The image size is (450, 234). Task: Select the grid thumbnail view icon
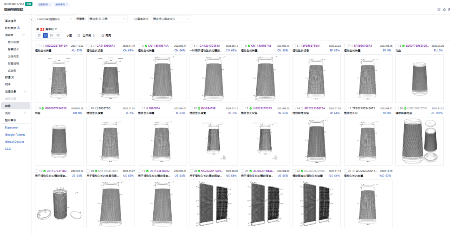pyautogui.click(x=45, y=35)
